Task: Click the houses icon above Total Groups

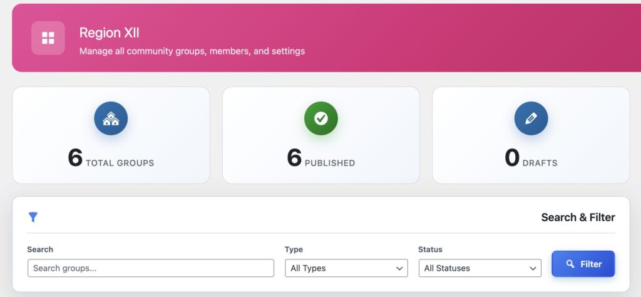Action: coord(111,118)
